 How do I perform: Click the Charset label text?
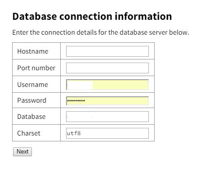point(29,133)
